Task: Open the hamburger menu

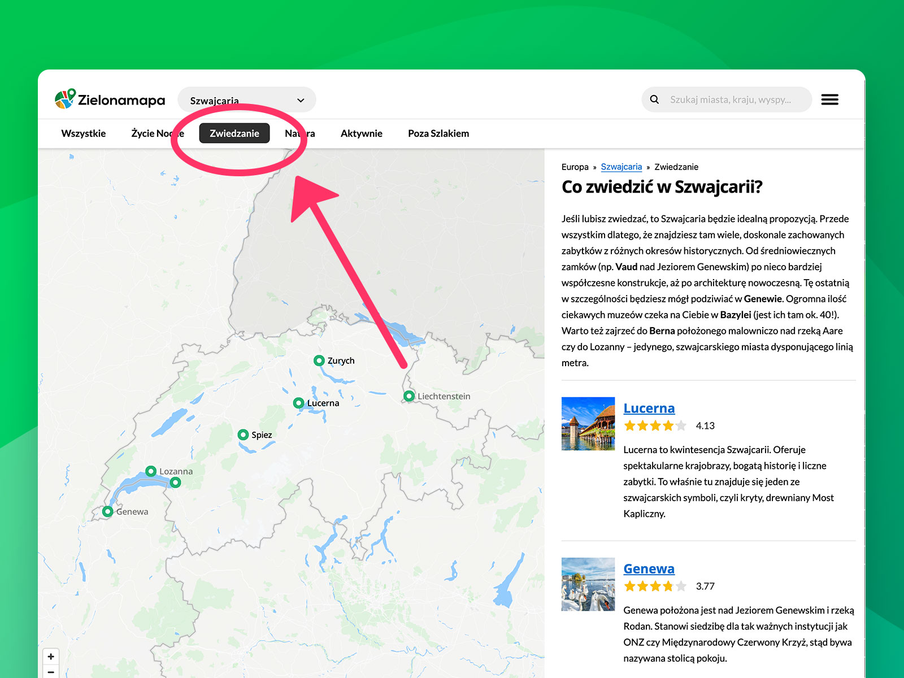Action: pyautogui.click(x=829, y=100)
